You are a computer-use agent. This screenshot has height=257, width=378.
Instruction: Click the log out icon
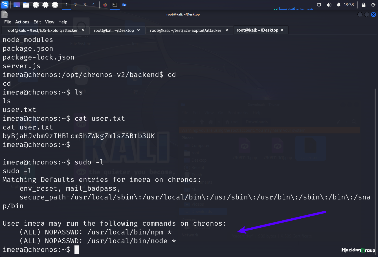373,5
